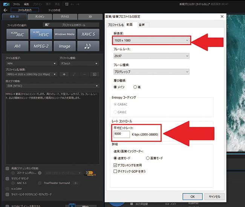Image resolution: width=245 pixels, height=207 pixels.
Task: Click the save icon in top toolbar
Action: click(x=67, y=4)
